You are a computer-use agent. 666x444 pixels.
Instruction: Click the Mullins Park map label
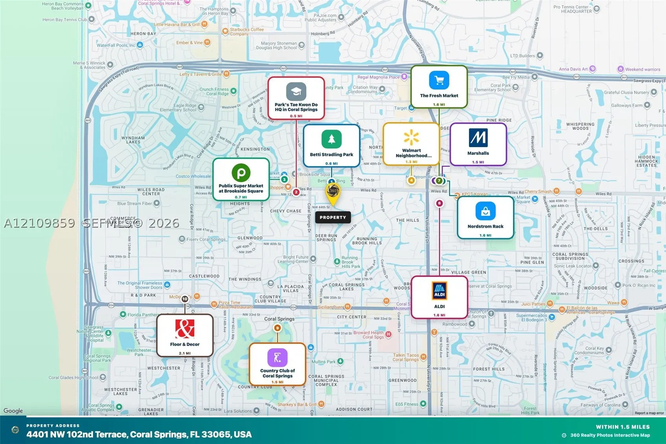click(x=324, y=362)
